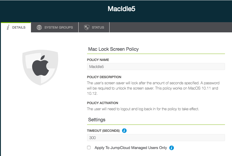The image size is (232, 156).
Task: Click the TIMEOUT (SECONDS) field label
Action: click(103, 131)
